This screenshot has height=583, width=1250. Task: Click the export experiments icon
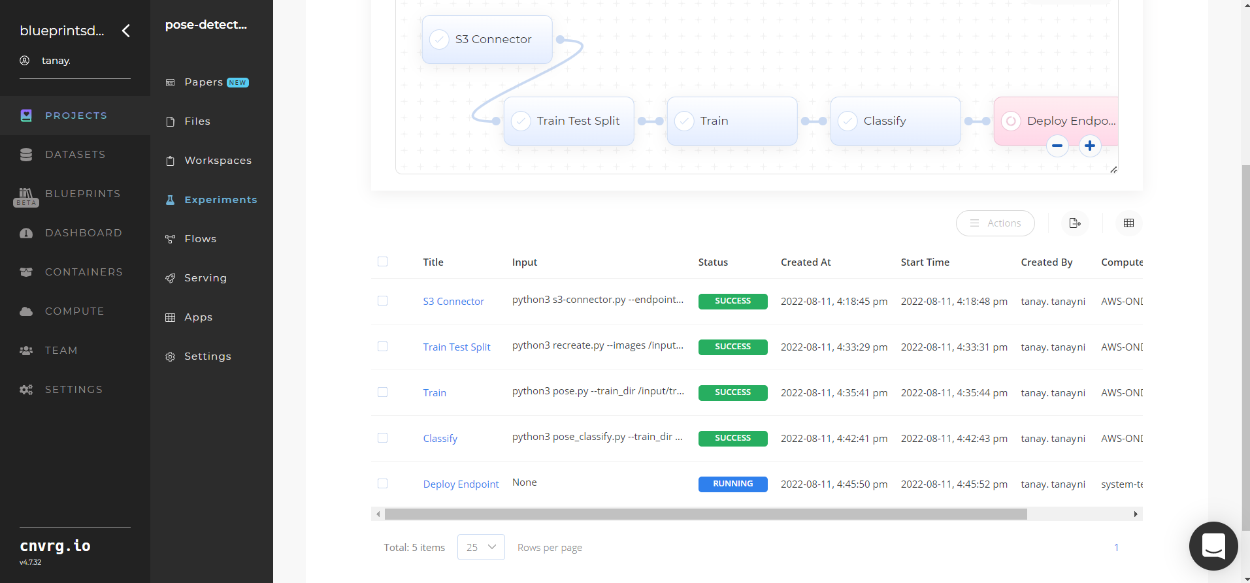coord(1075,223)
